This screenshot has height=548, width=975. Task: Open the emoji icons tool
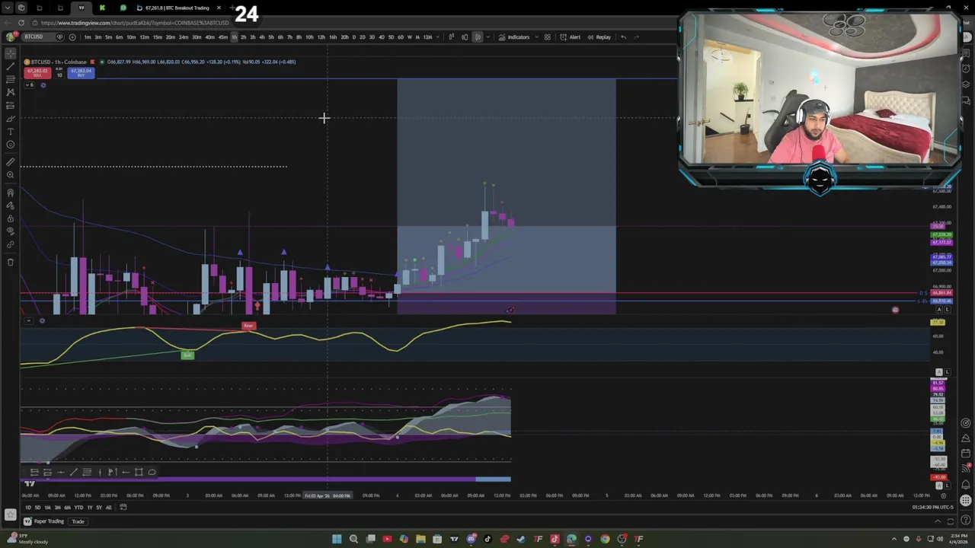coord(10,145)
